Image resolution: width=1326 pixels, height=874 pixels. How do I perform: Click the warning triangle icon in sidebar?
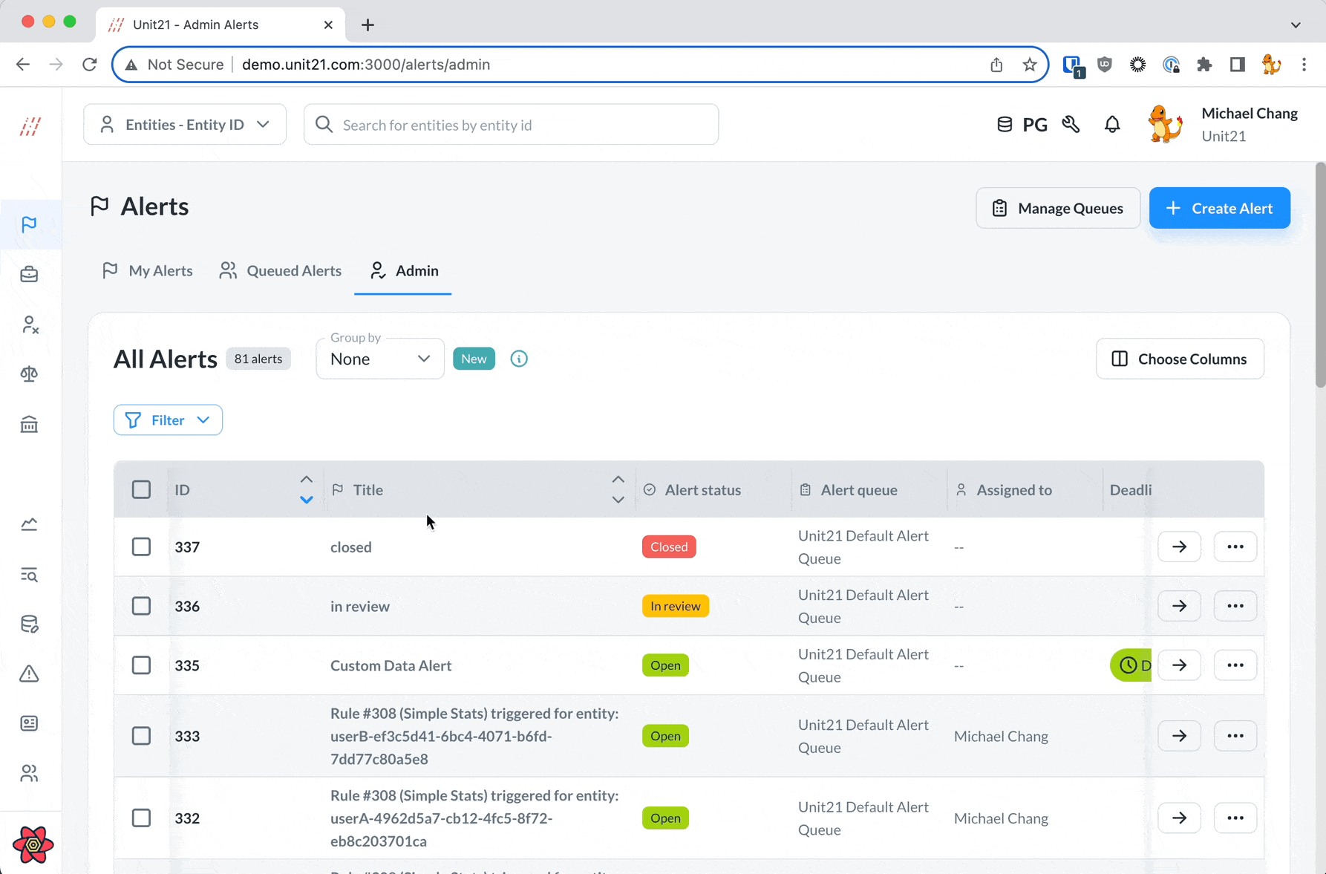29,674
